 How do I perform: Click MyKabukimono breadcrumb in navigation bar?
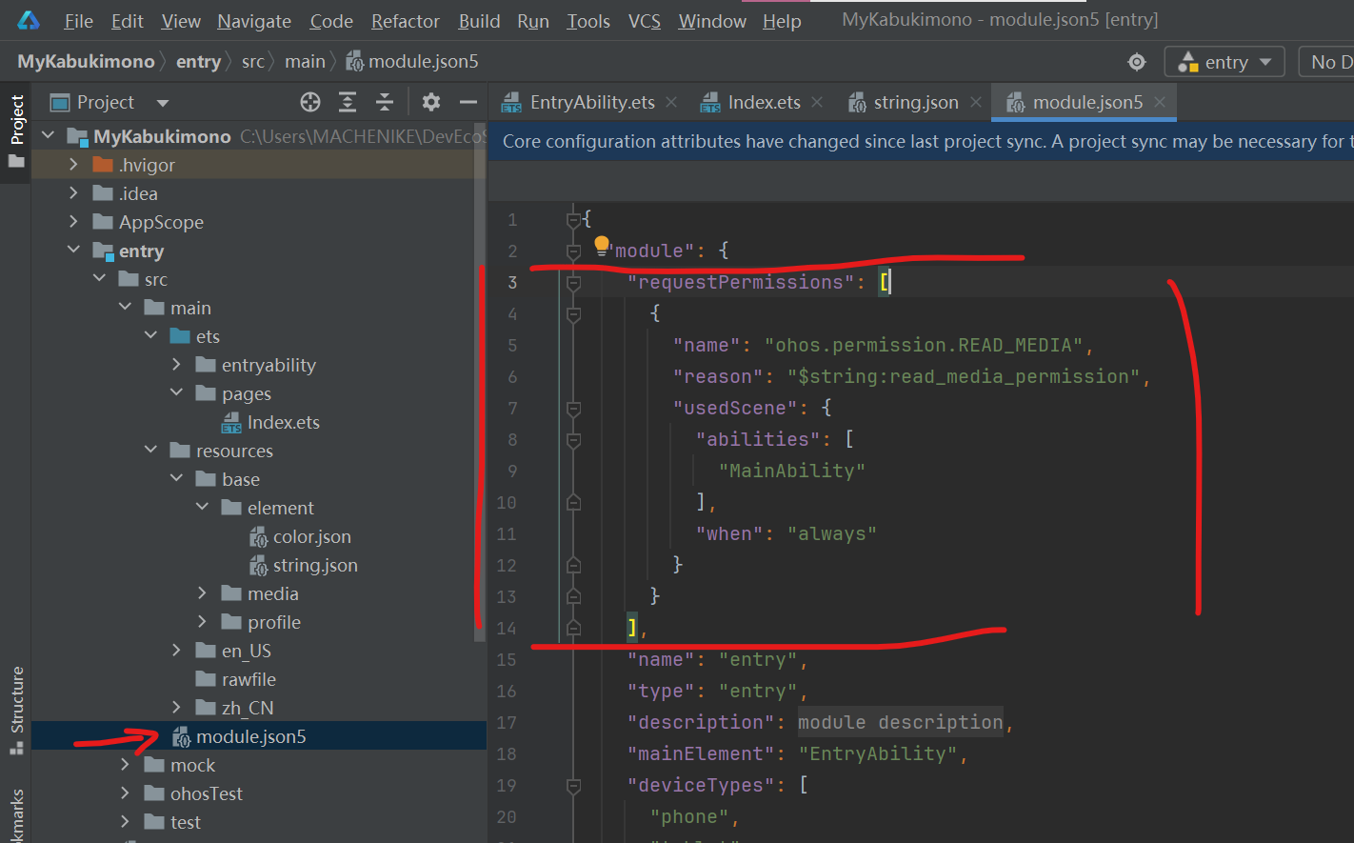pos(86,62)
